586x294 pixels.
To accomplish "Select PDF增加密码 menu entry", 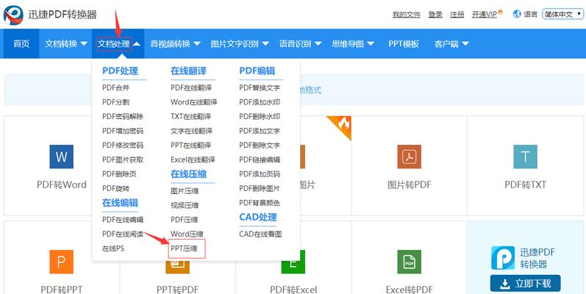I will (x=123, y=131).
